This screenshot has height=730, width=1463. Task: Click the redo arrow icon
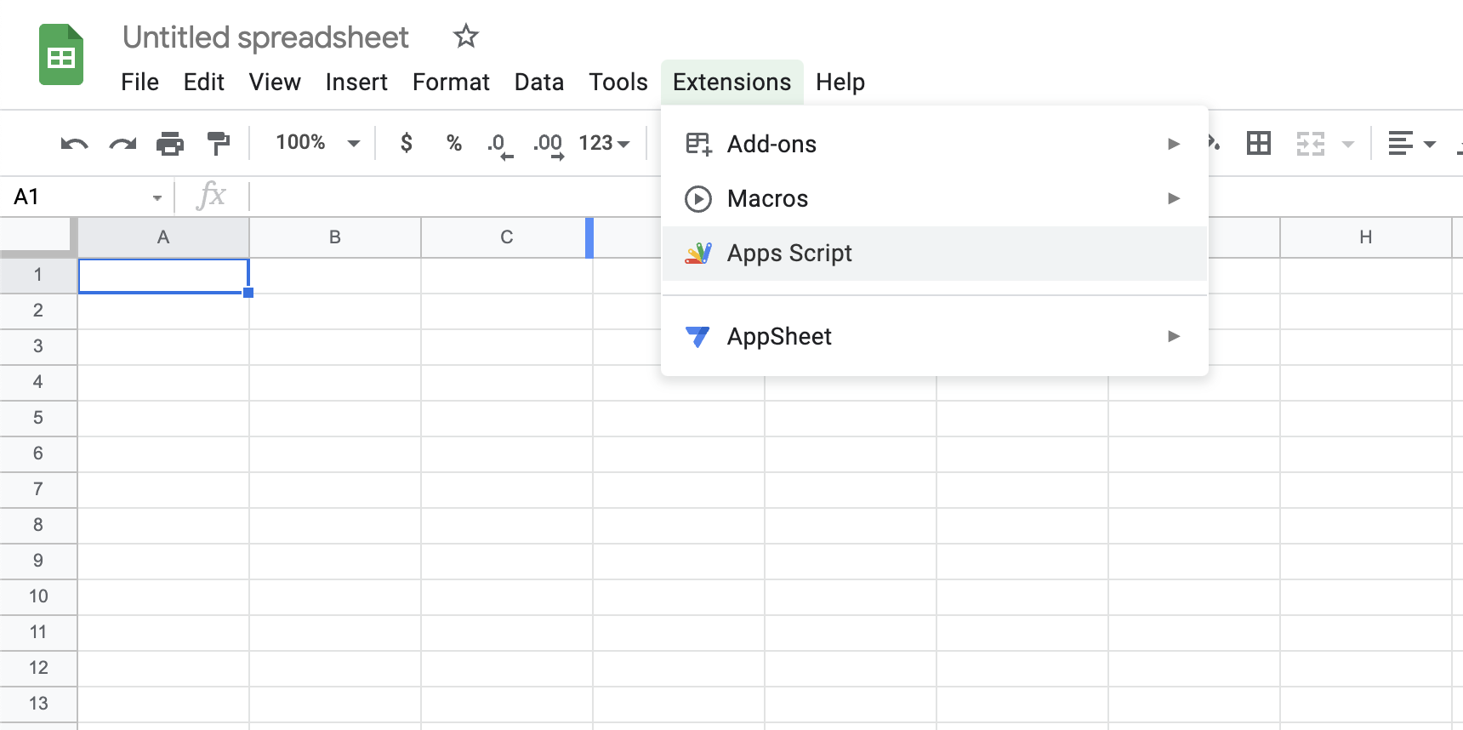(122, 143)
